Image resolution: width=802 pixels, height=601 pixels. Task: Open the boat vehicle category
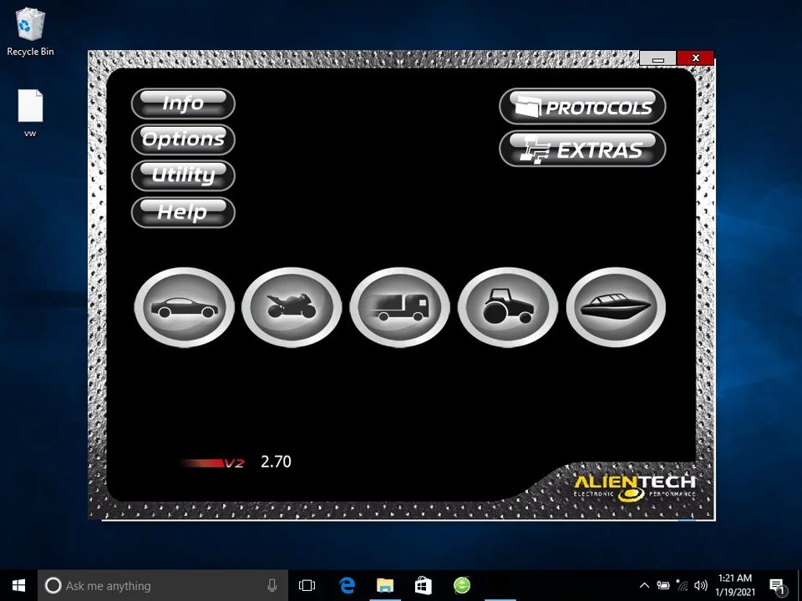pos(616,307)
